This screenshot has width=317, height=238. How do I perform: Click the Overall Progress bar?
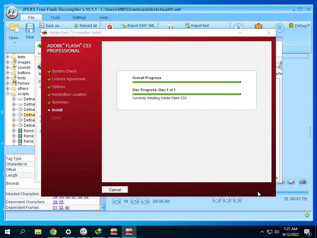tap(187, 82)
